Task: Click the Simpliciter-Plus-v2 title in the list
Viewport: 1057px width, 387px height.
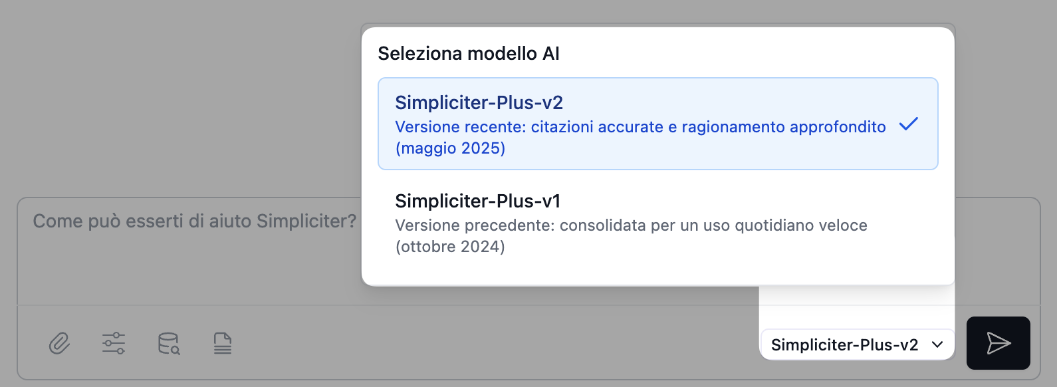Action: 479,102
